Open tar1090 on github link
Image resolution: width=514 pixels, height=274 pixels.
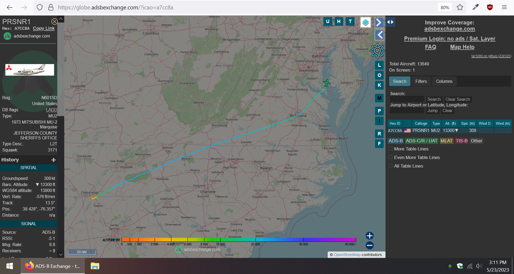click(x=491, y=56)
